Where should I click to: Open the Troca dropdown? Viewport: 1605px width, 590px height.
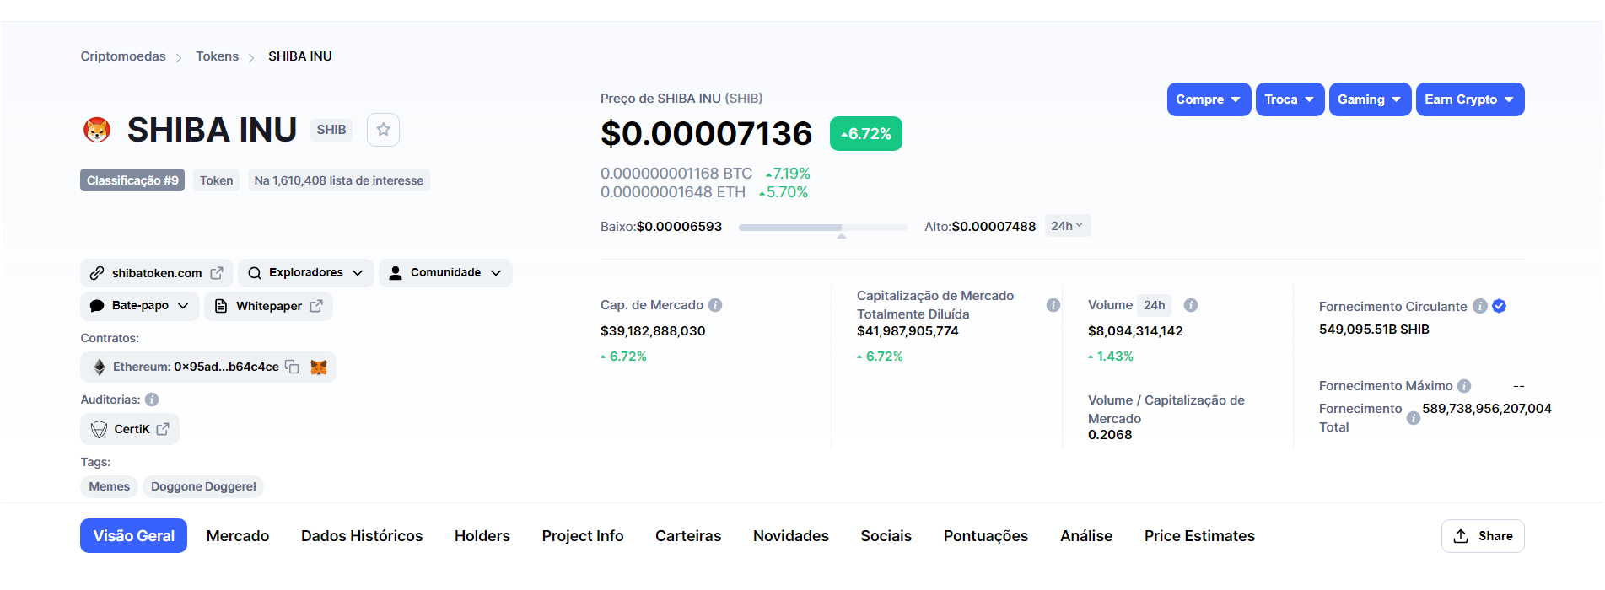1290,99
